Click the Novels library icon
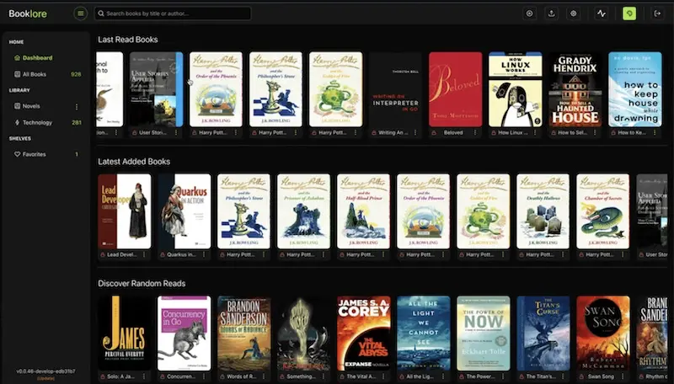 [17, 105]
